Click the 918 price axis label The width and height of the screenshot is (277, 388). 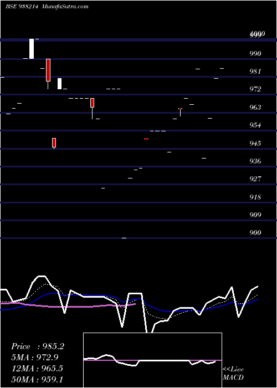coord(255,197)
